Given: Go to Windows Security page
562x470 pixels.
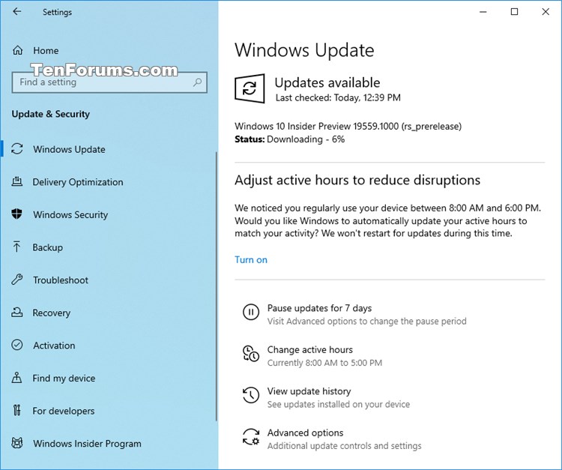Looking at the screenshot, I should [70, 214].
